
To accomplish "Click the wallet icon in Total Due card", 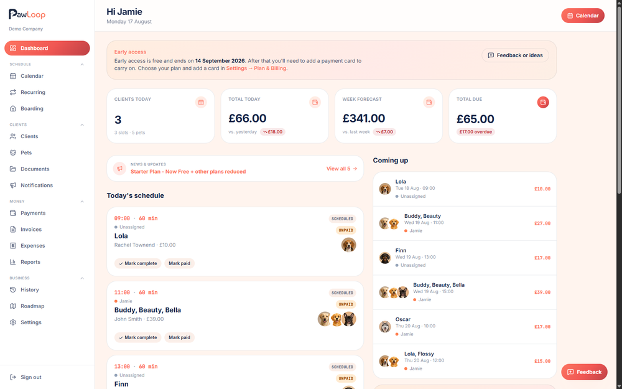I will (x=542, y=103).
